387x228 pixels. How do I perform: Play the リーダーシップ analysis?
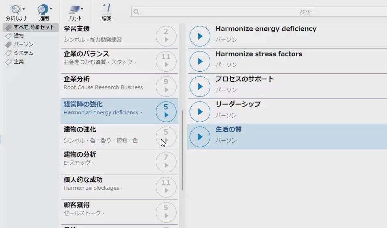(x=200, y=112)
